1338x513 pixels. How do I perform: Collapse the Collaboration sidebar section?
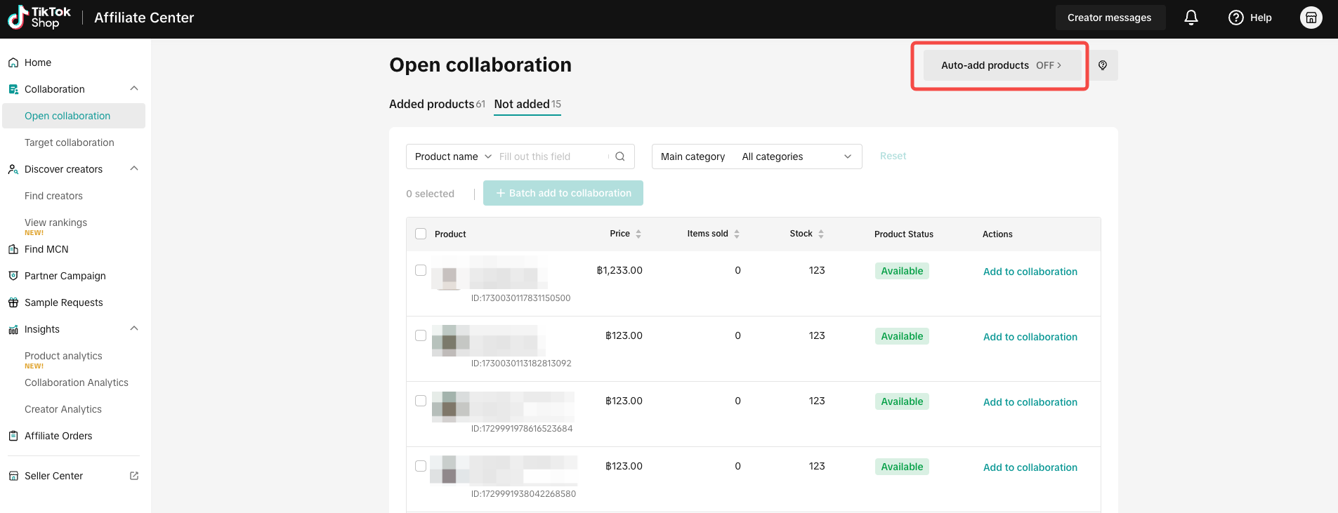134,89
